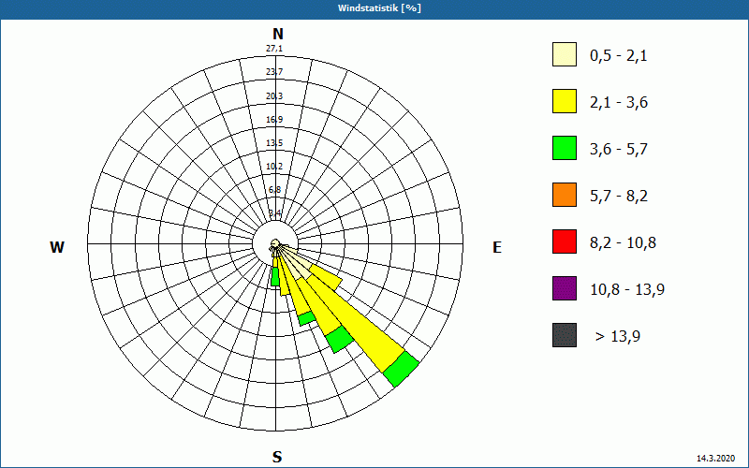749x468 pixels.
Task: Click the orange 5,7 - 8,2 legend swatch
Action: [565, 195]
